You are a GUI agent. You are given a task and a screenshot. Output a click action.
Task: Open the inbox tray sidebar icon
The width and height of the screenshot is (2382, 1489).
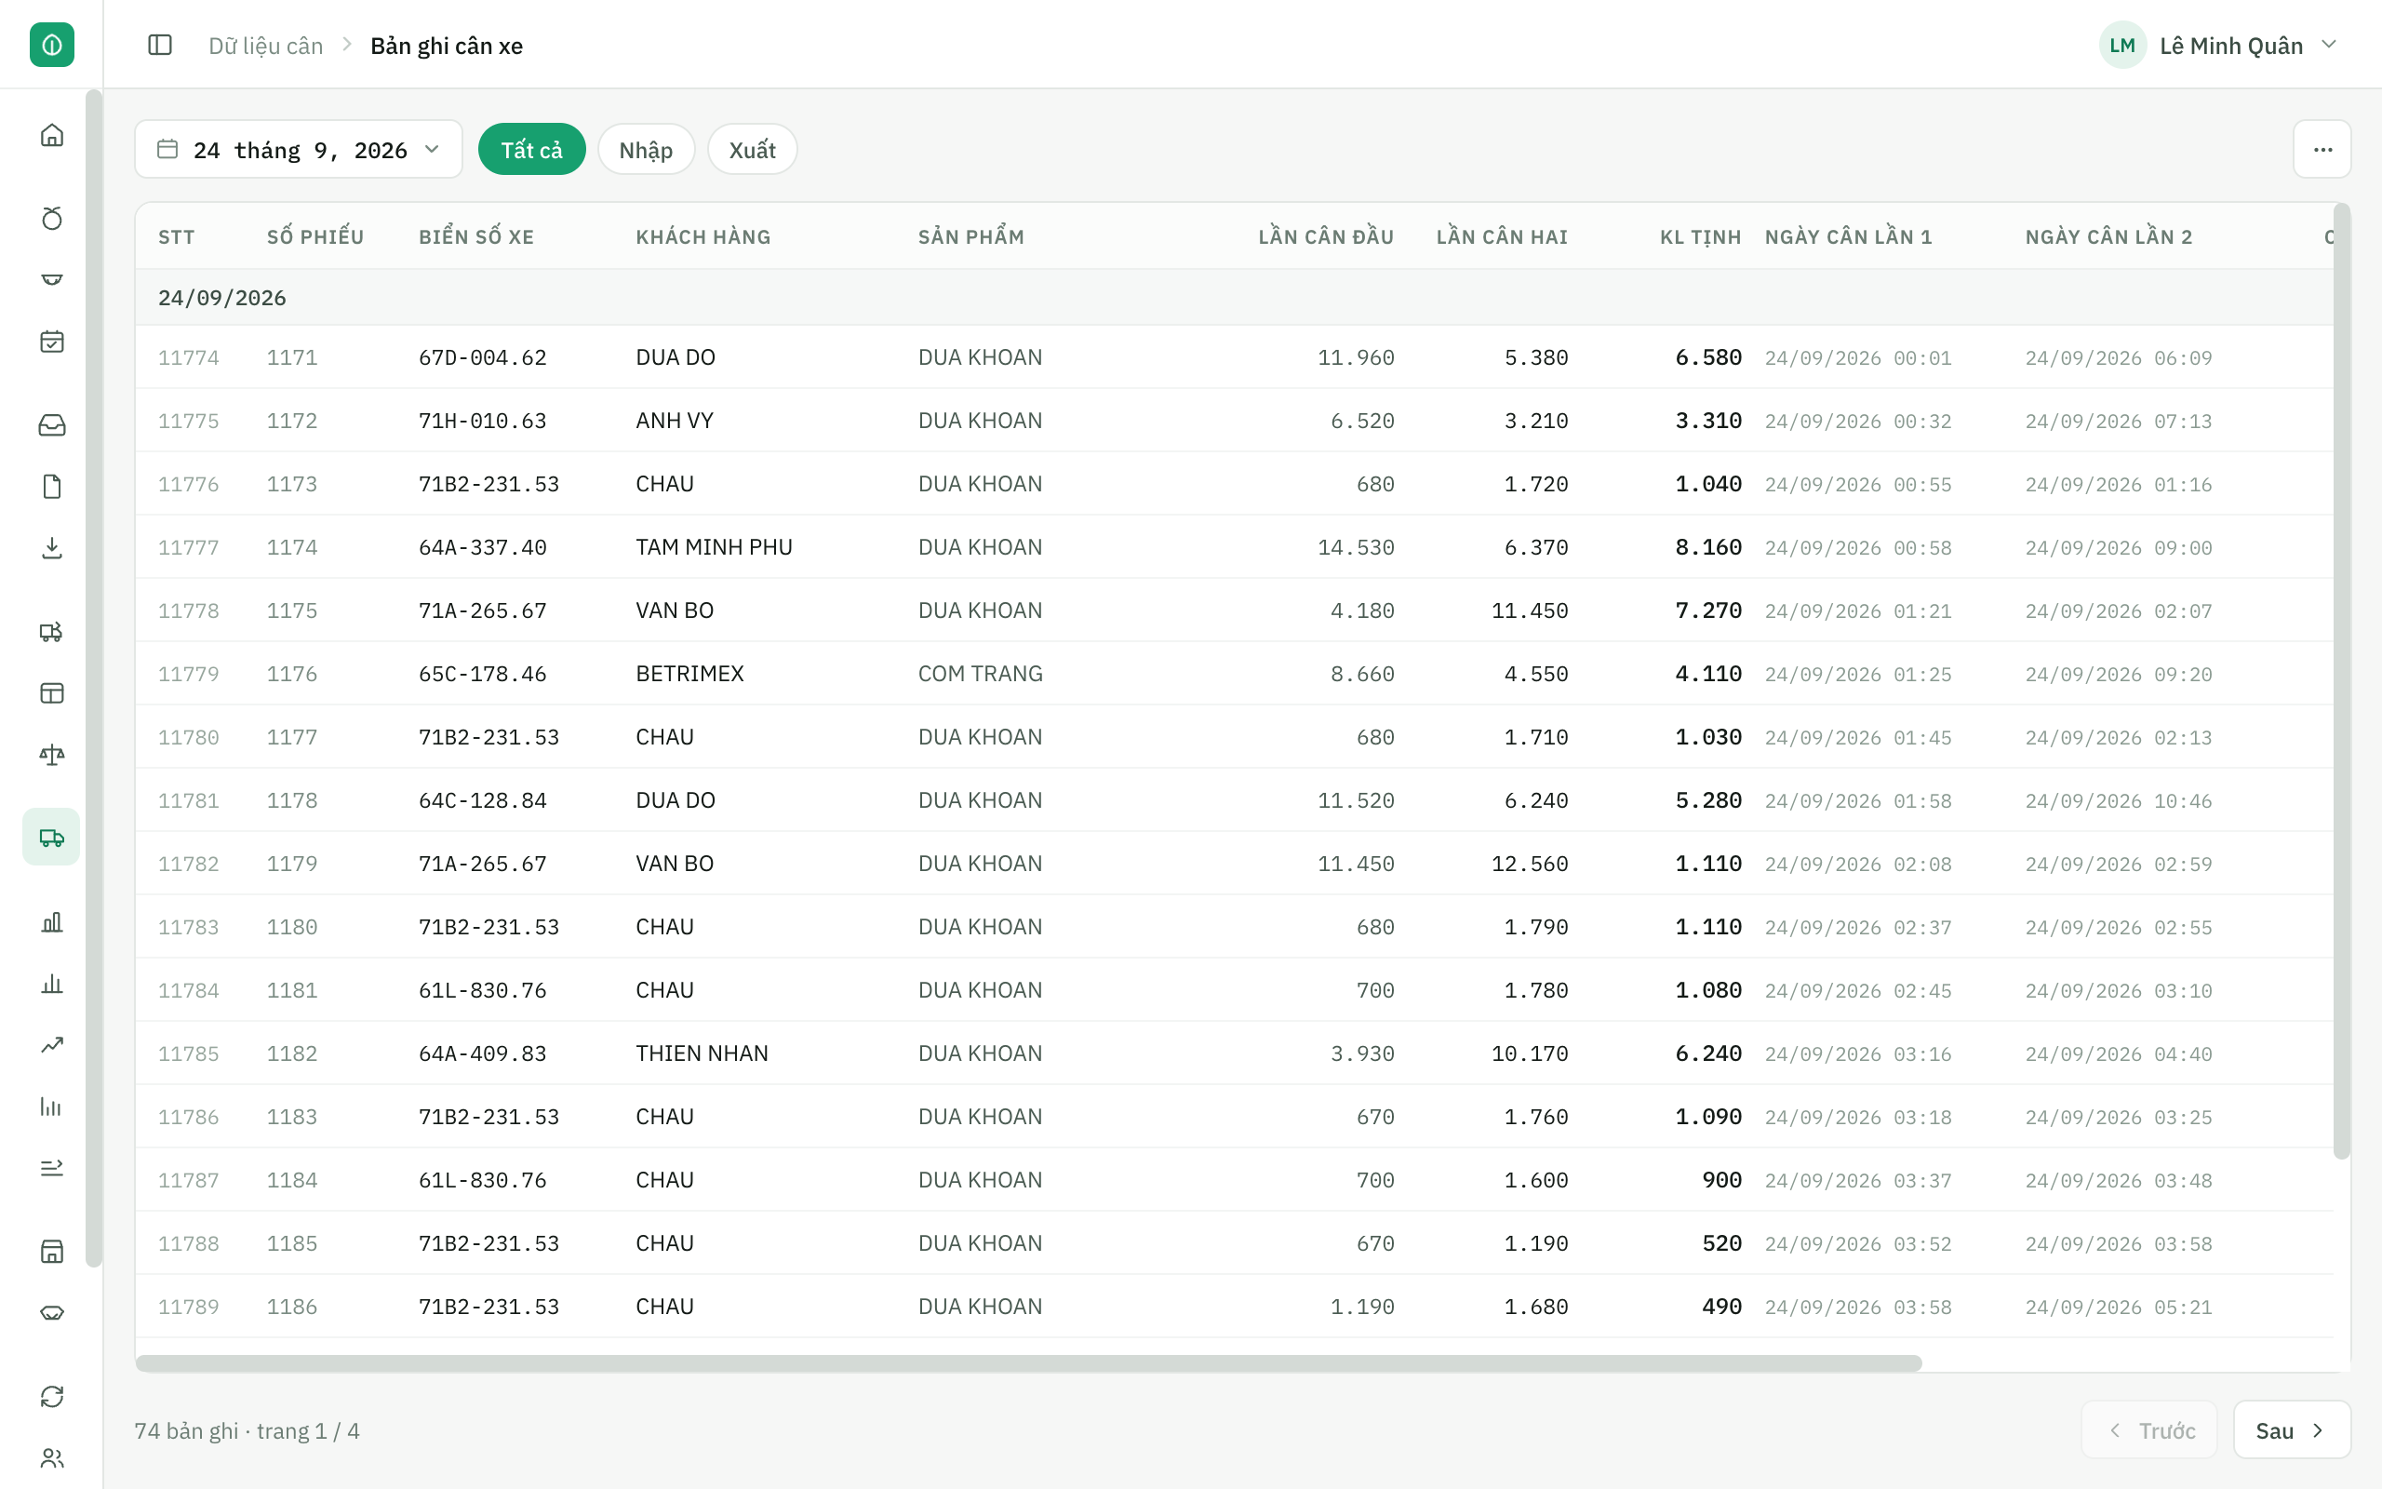point(52,424)
